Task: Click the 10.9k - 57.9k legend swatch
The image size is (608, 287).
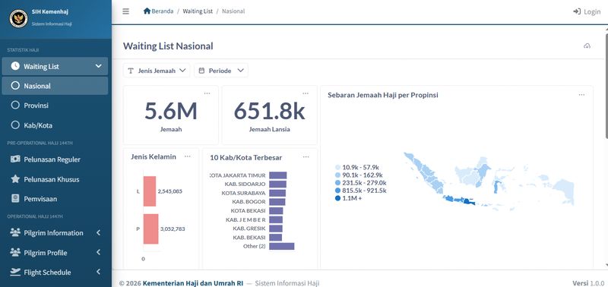Action: pos(337,167)
